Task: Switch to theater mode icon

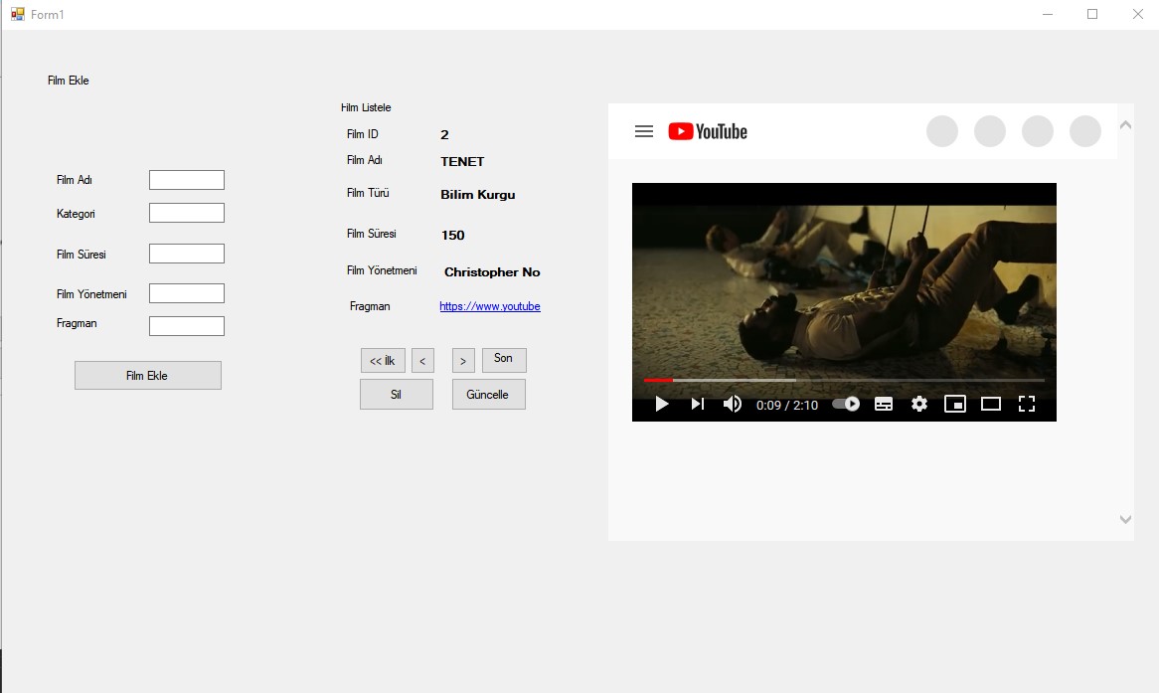Action: click(990, 404)
